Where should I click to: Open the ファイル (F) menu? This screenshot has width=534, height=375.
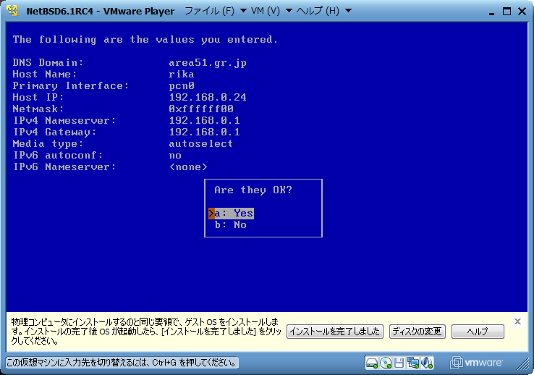(x=209, y=11)
